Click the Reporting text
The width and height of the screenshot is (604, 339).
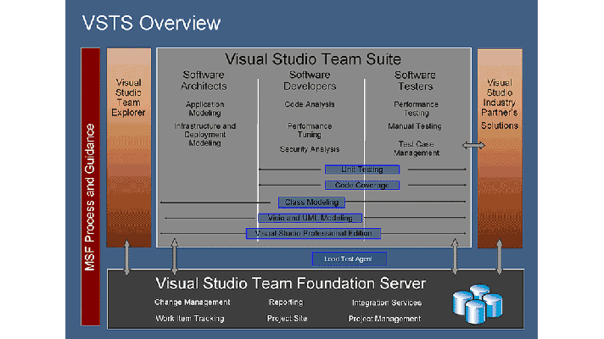286,303
